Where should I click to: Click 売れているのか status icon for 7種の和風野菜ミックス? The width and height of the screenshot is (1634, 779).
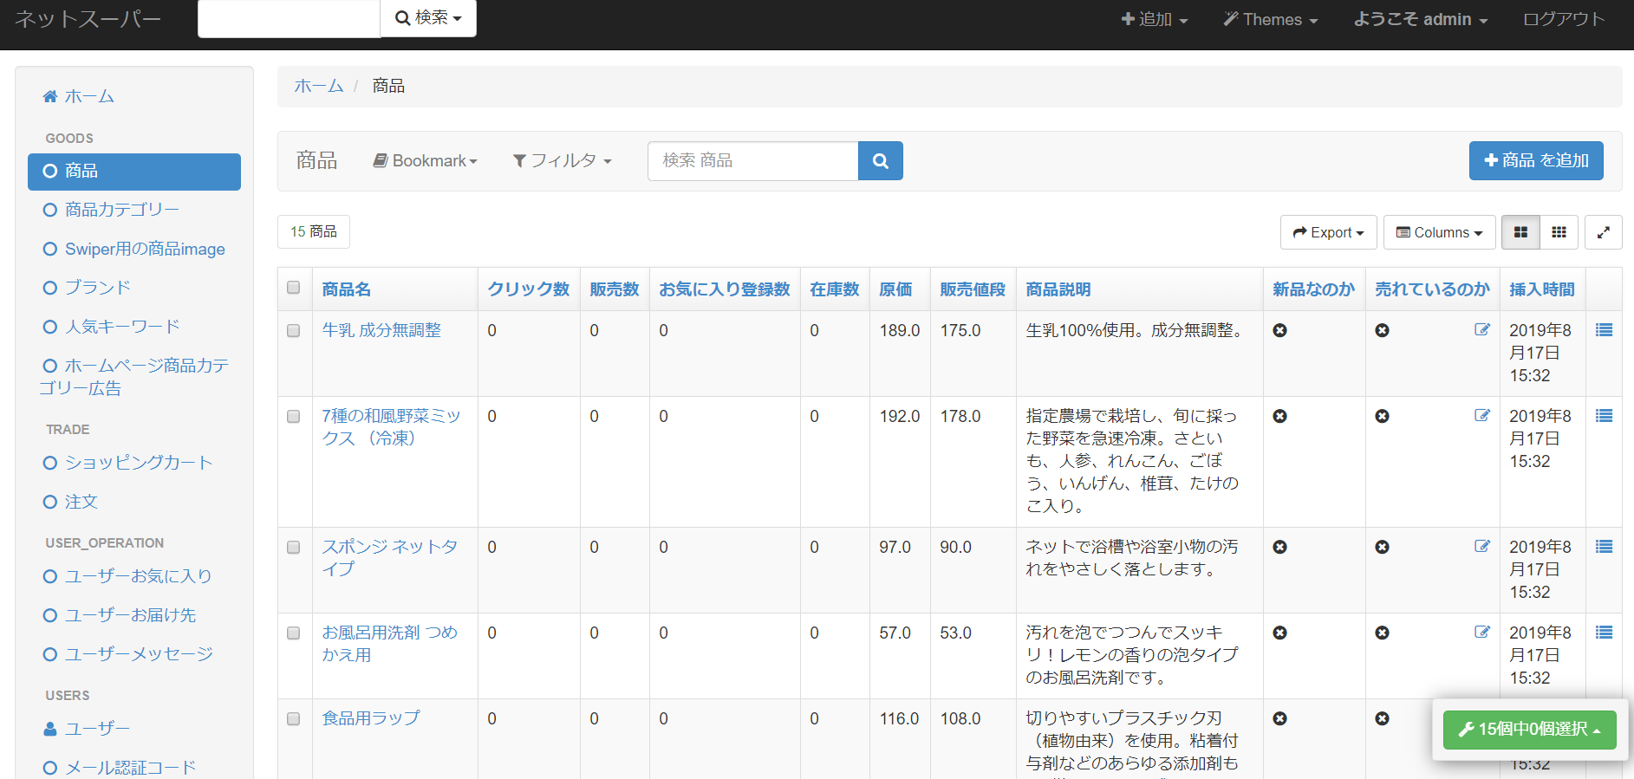pyautogui.click(x=1382, y=416)
